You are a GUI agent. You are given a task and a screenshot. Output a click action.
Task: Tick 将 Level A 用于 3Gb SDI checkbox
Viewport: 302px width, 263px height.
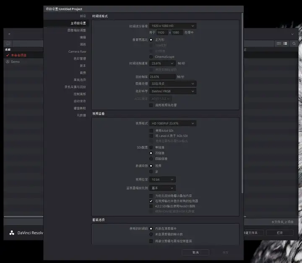tap(151, 136)
